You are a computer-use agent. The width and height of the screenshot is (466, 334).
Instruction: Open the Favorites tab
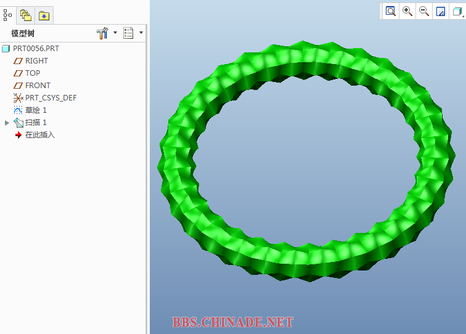(x=44, y=15)
